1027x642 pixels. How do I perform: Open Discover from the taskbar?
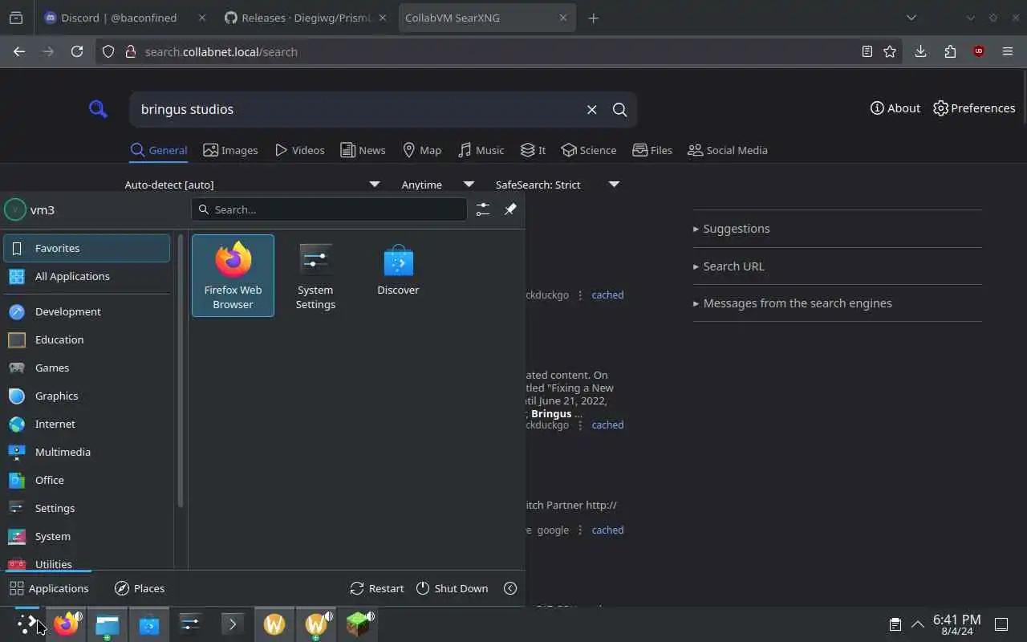click(x=149, y=624)
